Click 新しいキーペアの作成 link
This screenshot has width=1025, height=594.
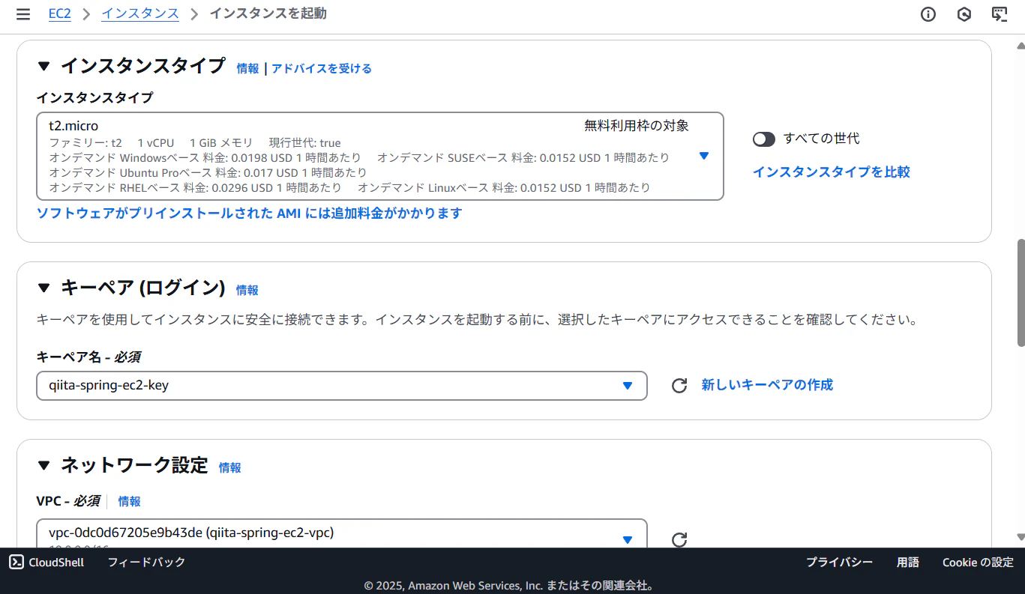[767, 385]
